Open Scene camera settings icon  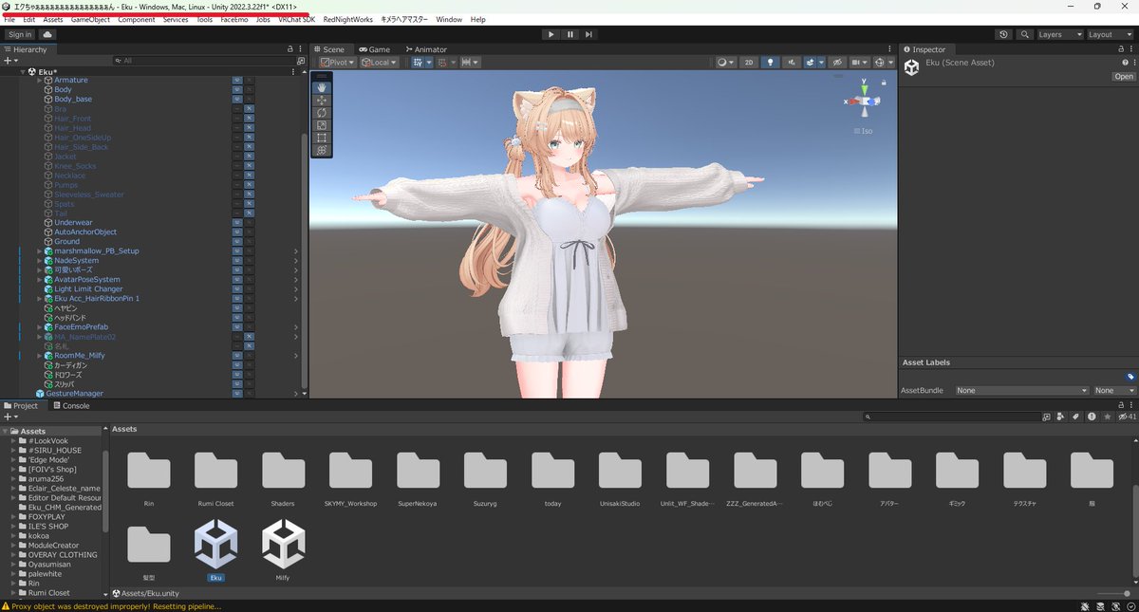(857, 63)
